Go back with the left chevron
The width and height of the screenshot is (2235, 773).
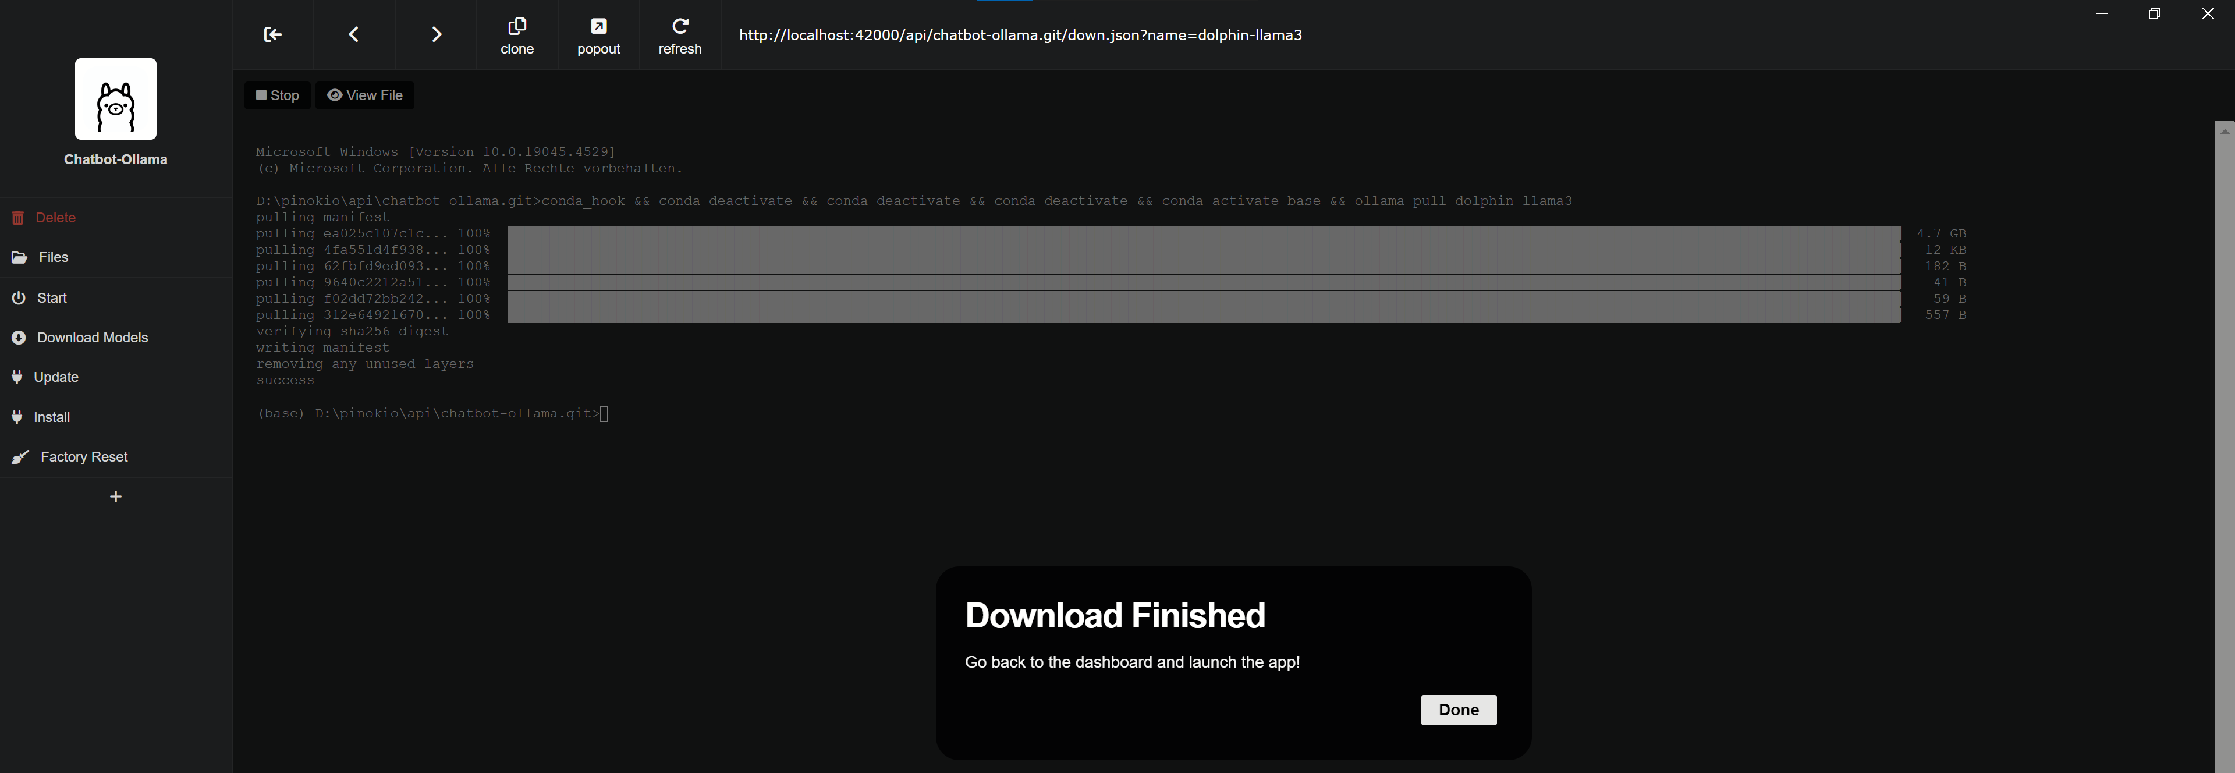353,35
